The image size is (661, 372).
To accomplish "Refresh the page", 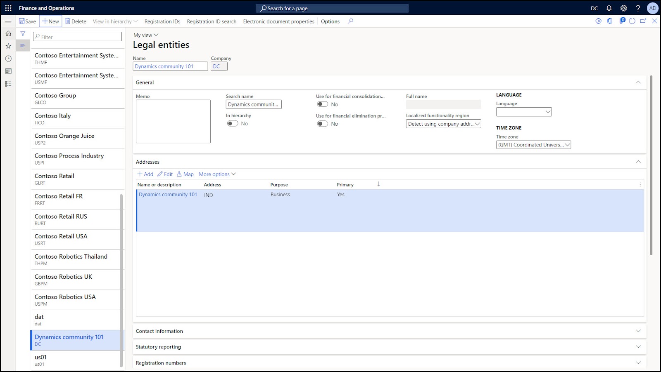I will click(x=632, y=21).
